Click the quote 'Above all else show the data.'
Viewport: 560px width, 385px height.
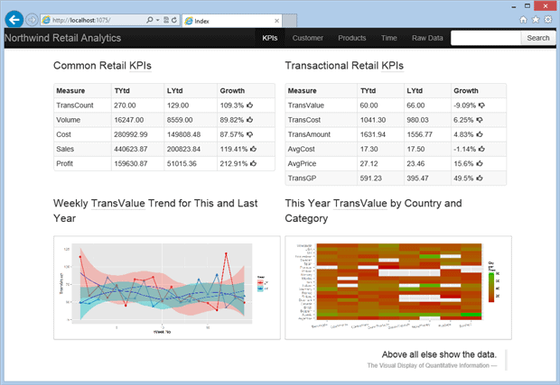pyautogui.click(x=439, y=354)
